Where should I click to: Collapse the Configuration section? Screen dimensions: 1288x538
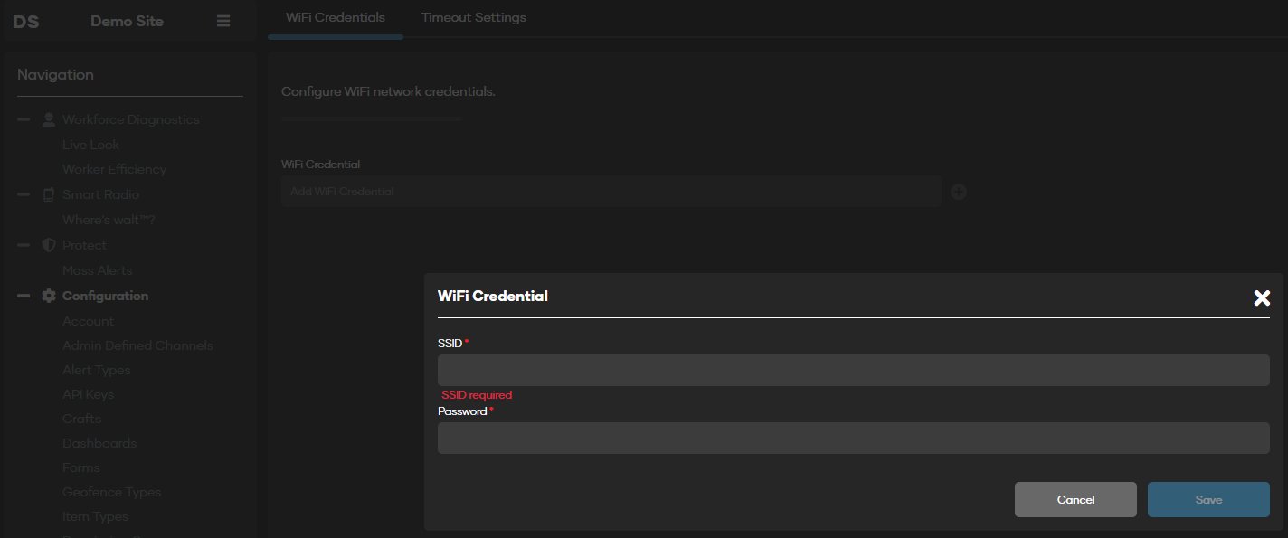pos(24,295)
